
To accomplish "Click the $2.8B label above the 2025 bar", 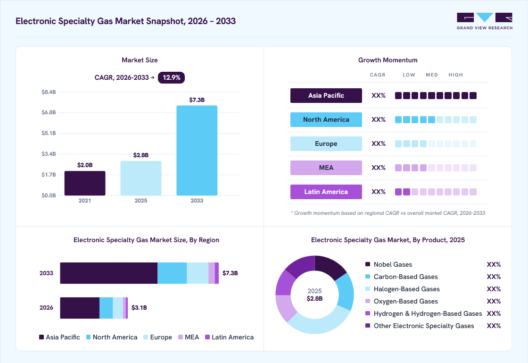I will pyautogui.click(x=141, y=155).
